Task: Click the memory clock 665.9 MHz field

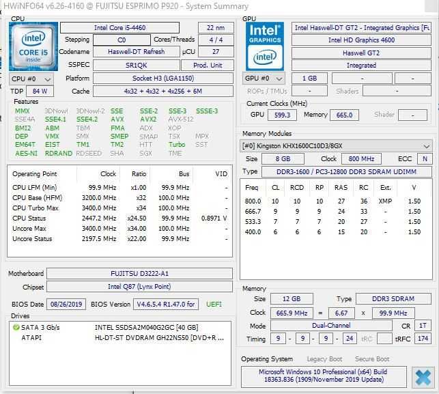Action: coord(292,313)
